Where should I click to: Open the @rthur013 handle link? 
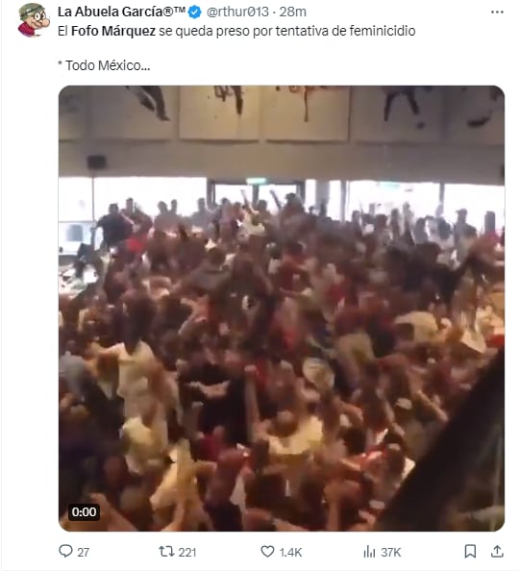[237, 12]
